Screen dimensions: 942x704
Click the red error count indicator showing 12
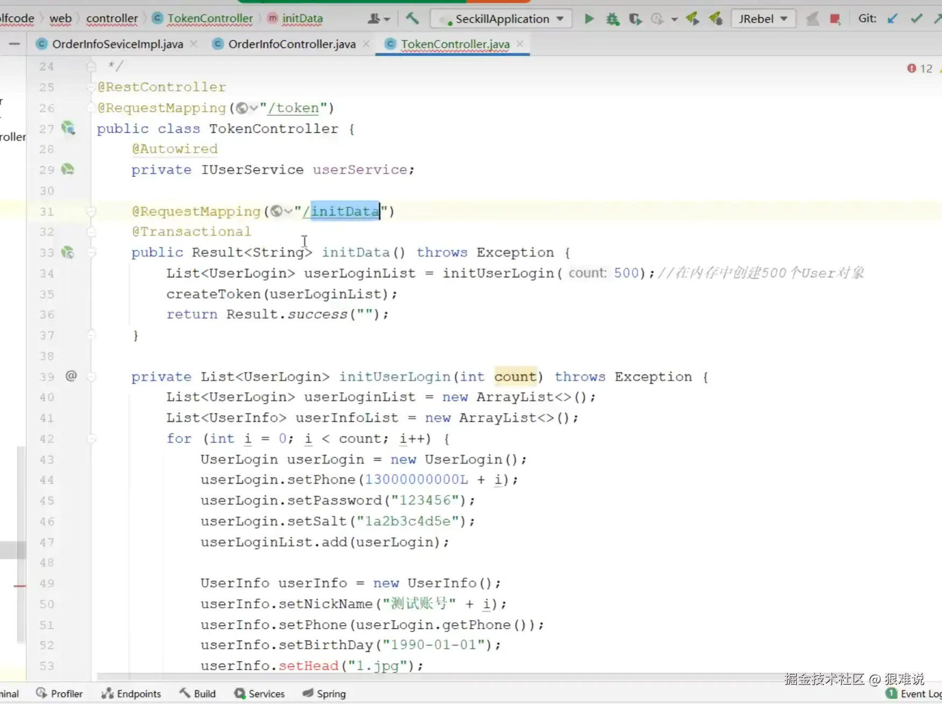tap(920, 68)
